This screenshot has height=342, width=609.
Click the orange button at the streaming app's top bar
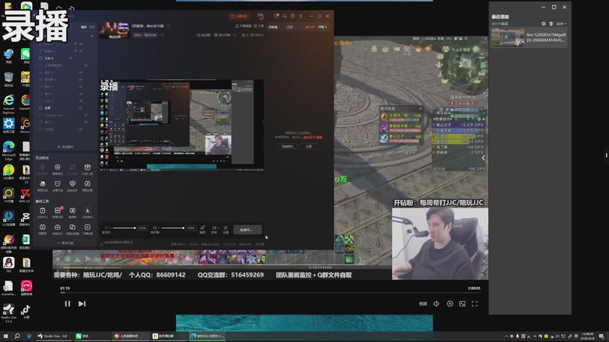point(239,16)
